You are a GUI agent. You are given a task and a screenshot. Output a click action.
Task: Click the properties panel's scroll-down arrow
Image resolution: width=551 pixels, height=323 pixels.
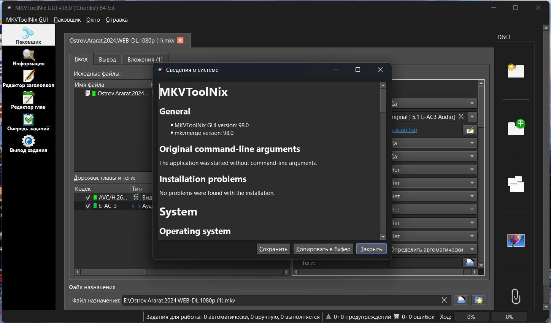tap(481, 265)
